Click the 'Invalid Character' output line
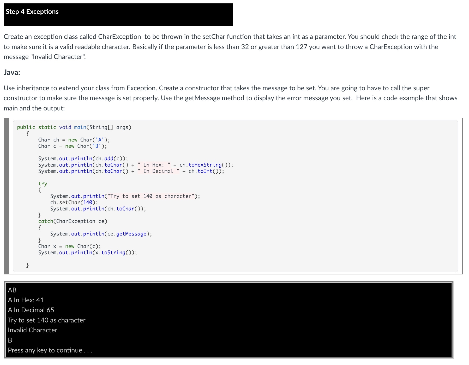 [33, 330]
